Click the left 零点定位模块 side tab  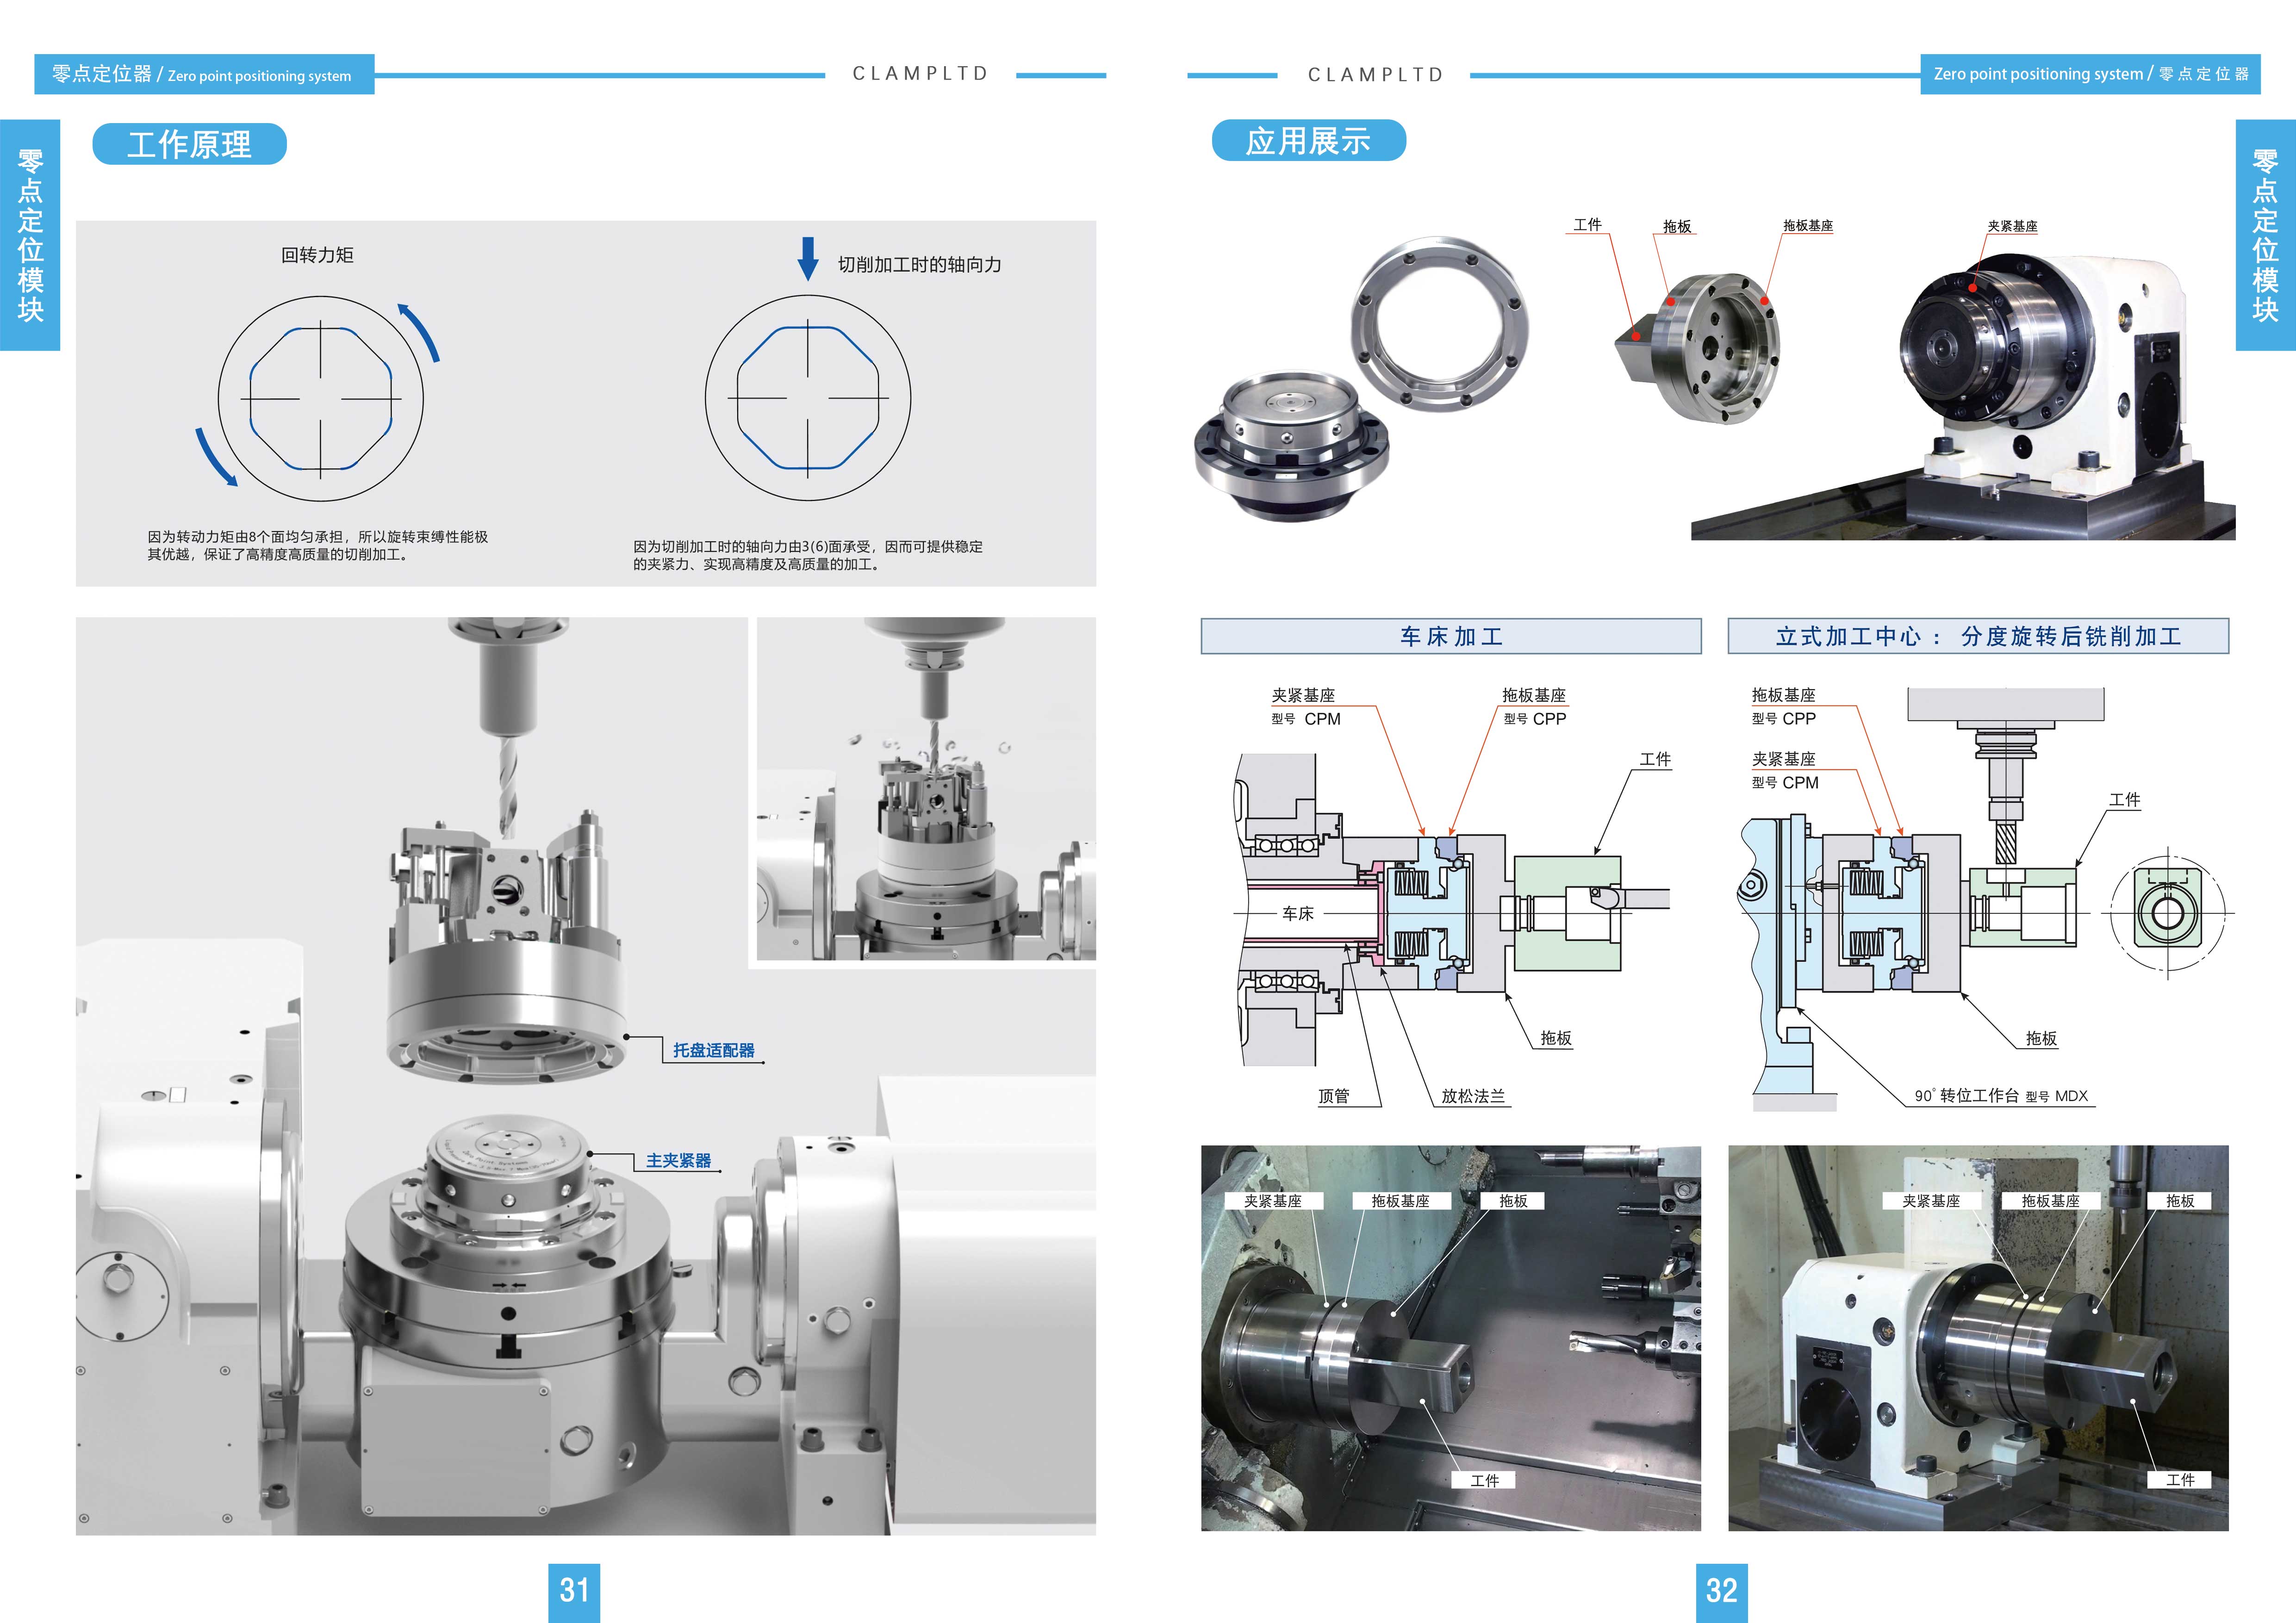(30, 235)
